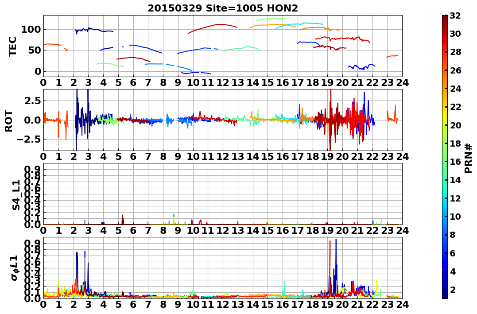The height and width of the screenshot is (314, 477).
Task: Click the large ROT spike near hour 19
Action: tap(330, 120)
